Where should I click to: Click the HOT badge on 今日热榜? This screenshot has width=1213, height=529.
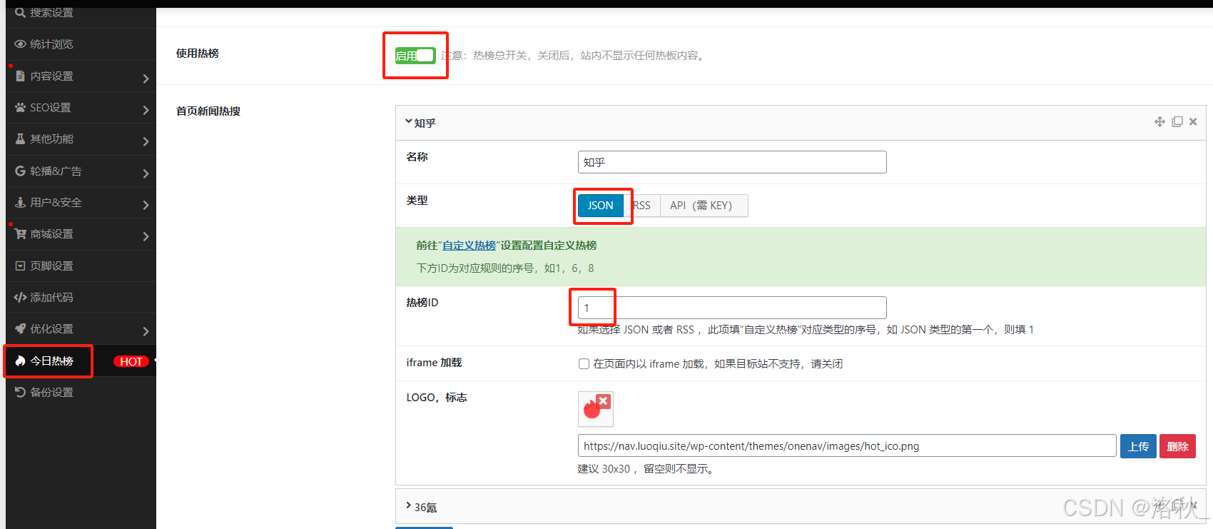pos(131,361)
